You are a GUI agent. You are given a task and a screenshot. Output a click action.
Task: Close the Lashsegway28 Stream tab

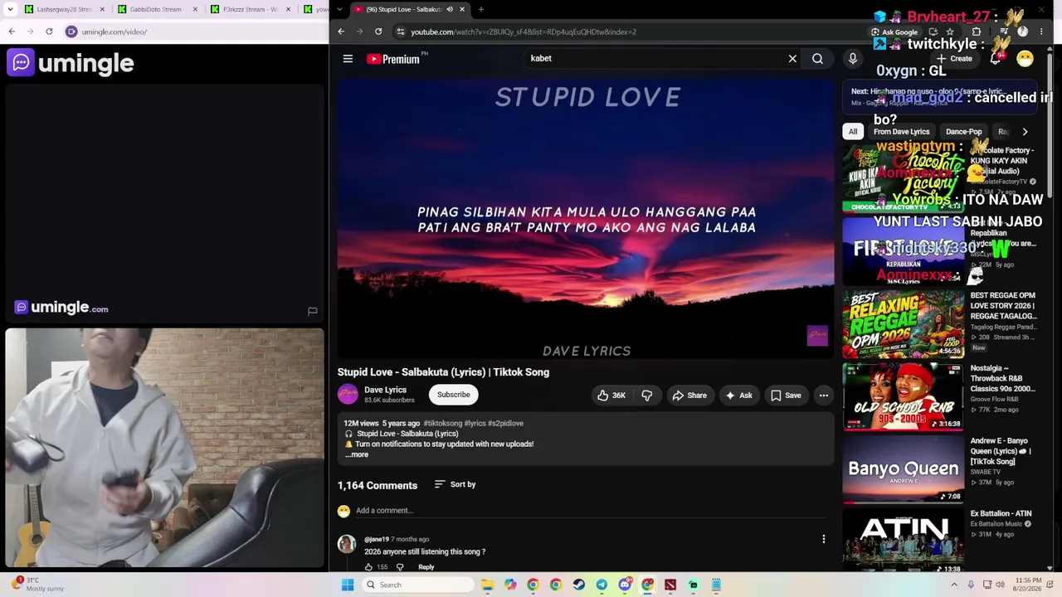pos(103,9)
